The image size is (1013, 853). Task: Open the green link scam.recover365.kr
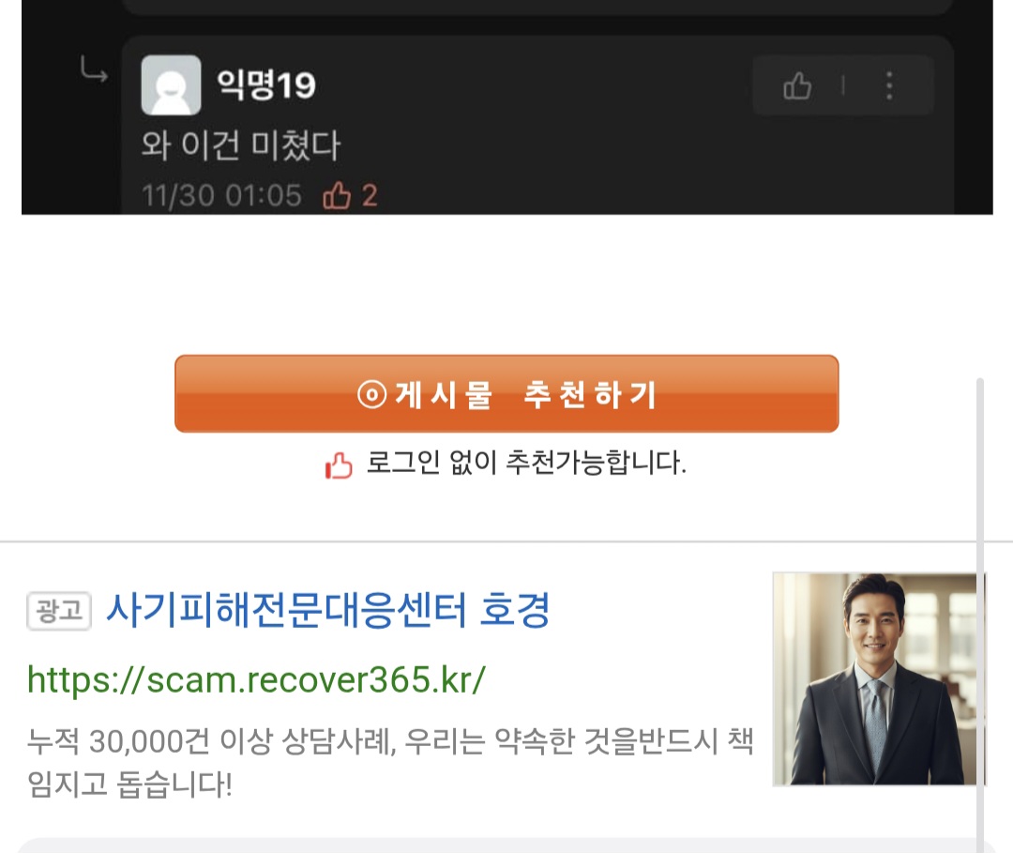coord(256,679)
